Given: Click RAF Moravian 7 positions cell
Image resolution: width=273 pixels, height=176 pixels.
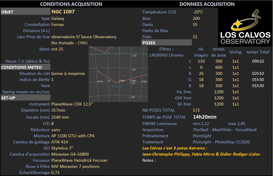Looking at the screenshot, I should point(75,166).
